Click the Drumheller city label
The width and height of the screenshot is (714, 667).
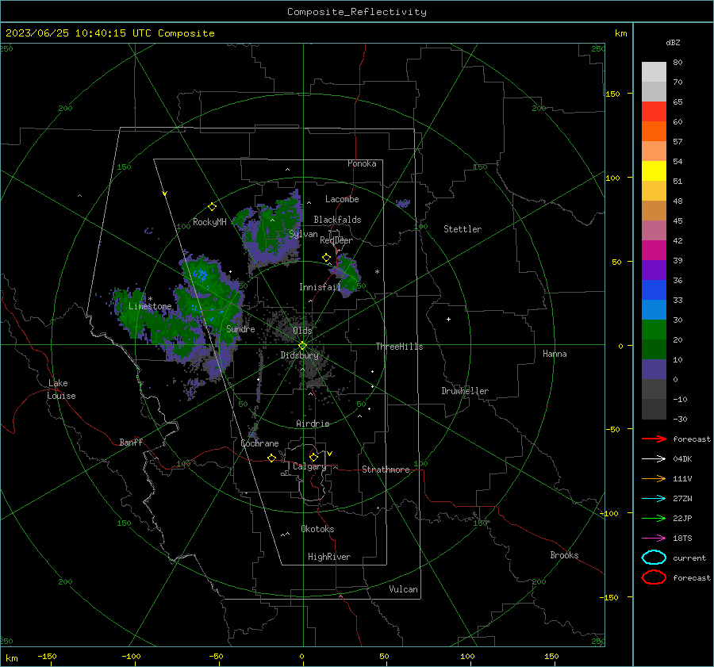[x=465, y=391]
